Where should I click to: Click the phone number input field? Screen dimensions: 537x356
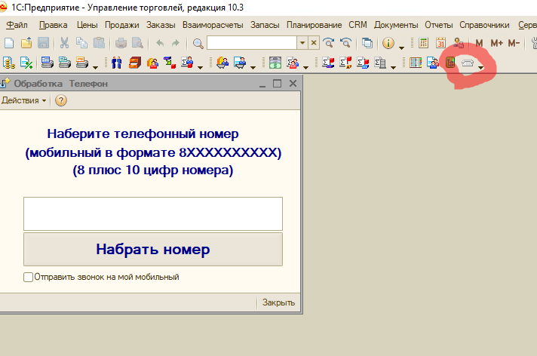pyautogui.click(x=153, y=213)
